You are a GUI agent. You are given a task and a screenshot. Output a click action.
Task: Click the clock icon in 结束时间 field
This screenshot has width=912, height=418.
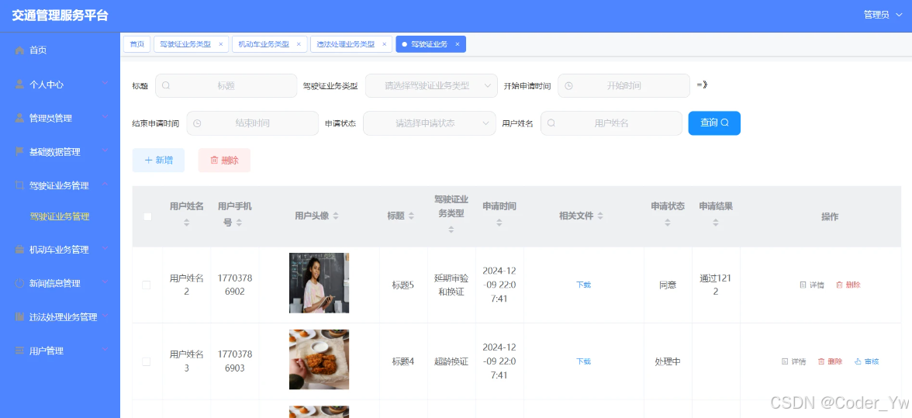click(x=197, y=123)
